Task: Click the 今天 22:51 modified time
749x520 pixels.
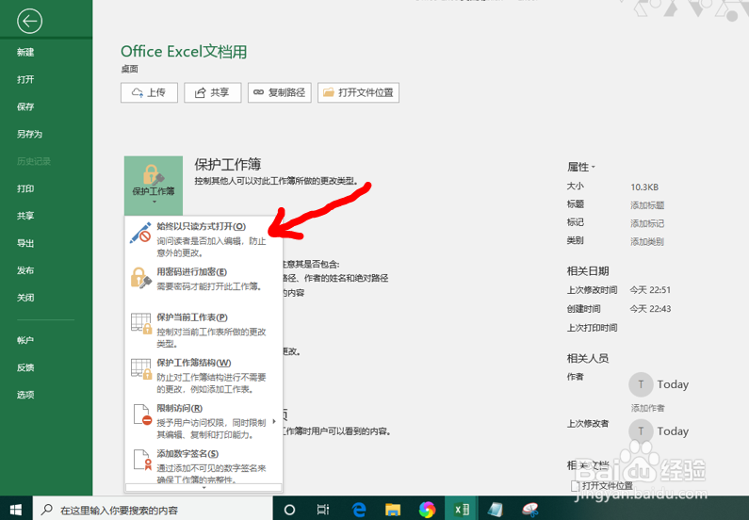Action: (650, 290)
